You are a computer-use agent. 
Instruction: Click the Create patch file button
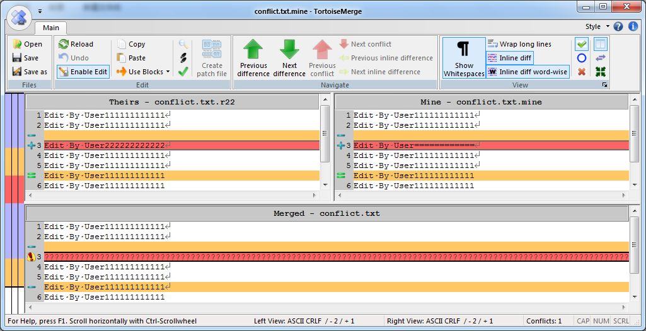[x=212, y=58]
